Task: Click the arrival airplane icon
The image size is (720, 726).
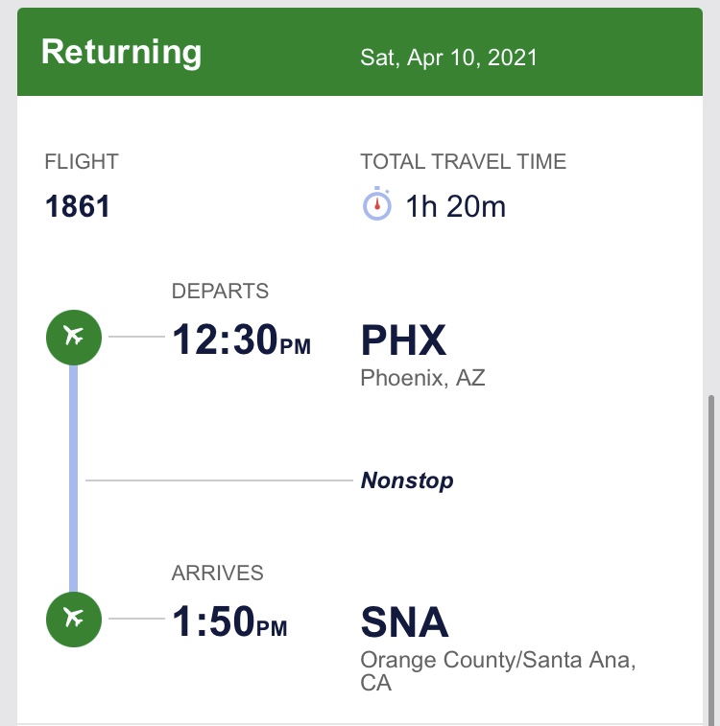Action: [74, 619]
